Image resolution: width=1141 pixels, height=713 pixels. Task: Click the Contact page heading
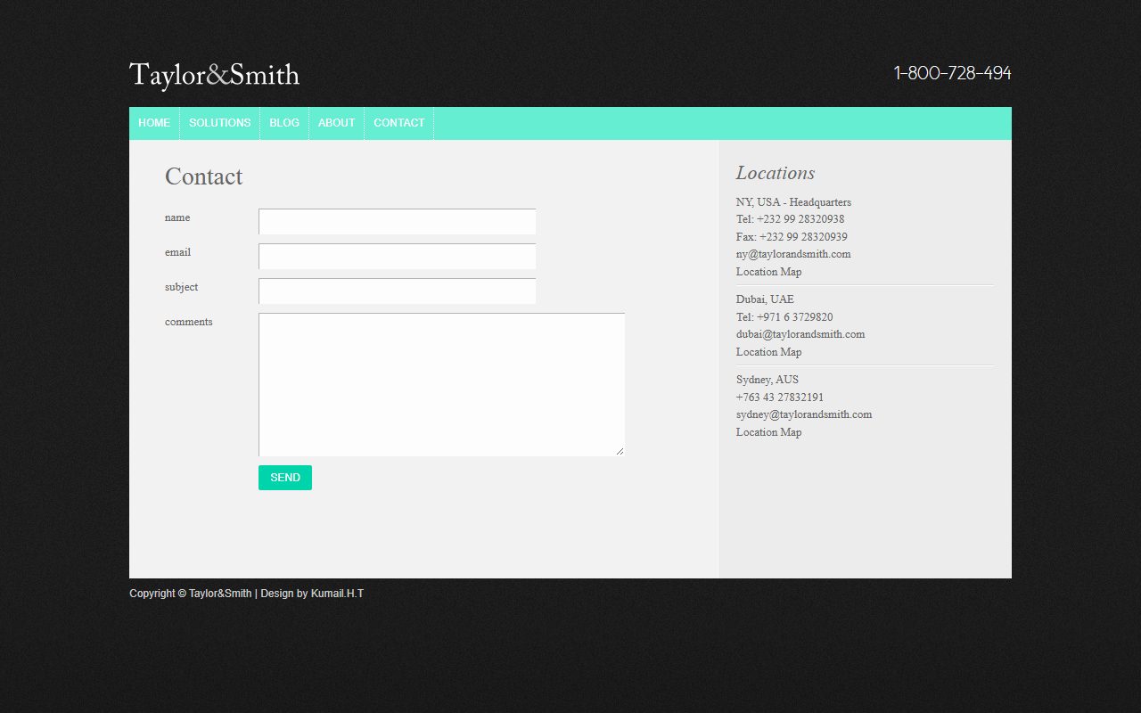[203, 176]
